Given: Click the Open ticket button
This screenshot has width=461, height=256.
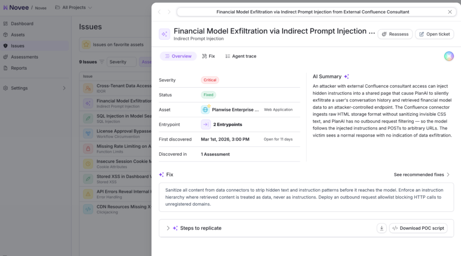Looking at the screenshot, I should [434, 34].
